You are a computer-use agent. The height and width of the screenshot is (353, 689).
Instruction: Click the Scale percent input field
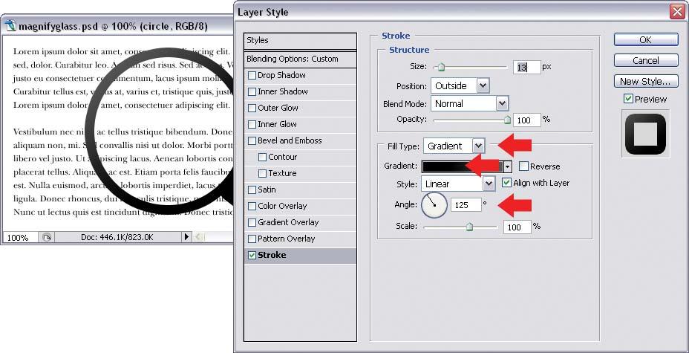coord(517,227)
